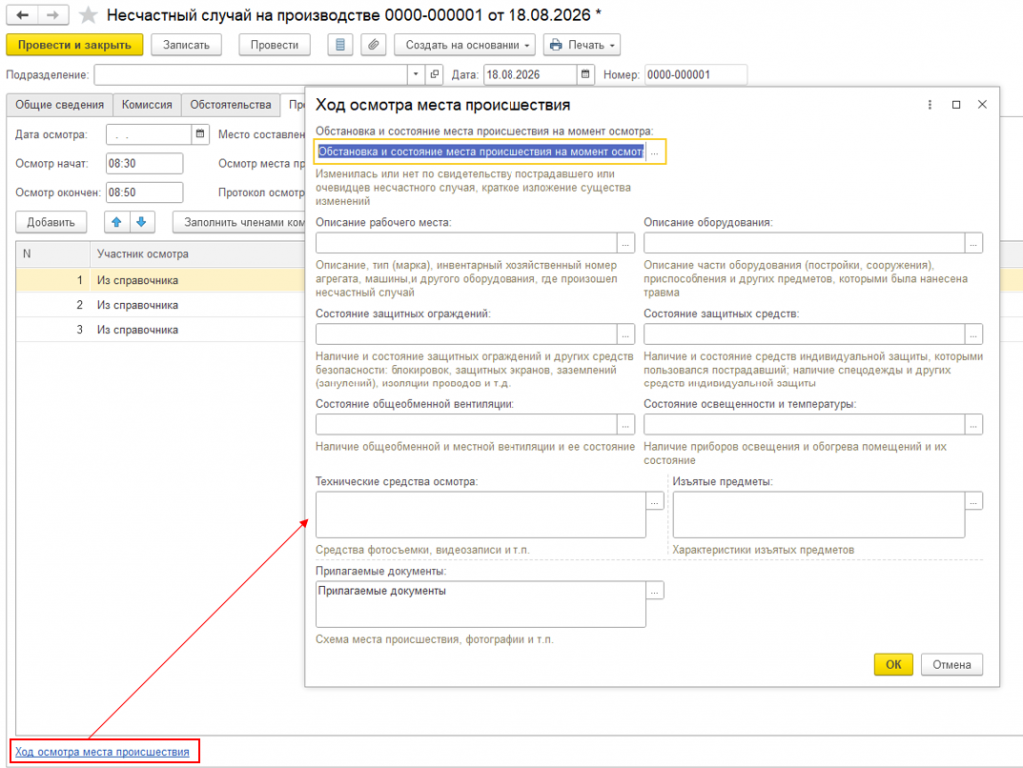Click into the Осмотр окончен time field
The height and width of the screenshot is (768, 1023).
(x=144, y=193)
